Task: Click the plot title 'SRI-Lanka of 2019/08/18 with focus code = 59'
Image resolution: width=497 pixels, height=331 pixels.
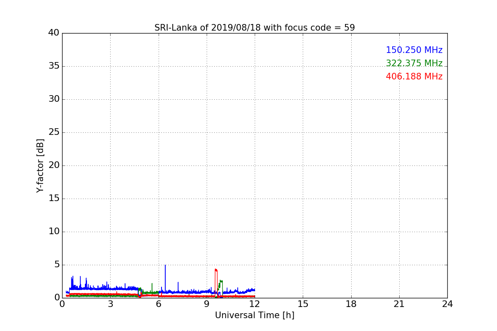Action: (x=255, y=28)
